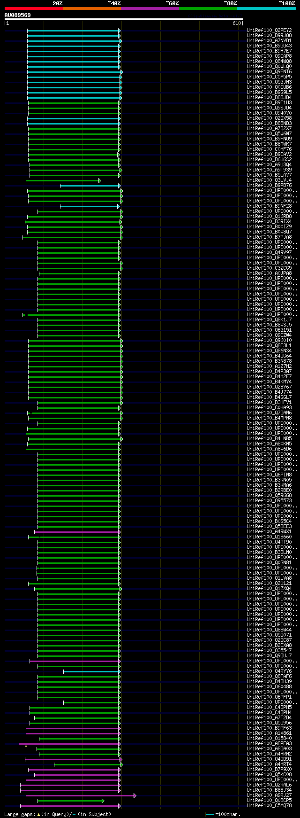Select the UniRef100_C0HF76 label
Viewport: 300px width, 818px height.
269,149
